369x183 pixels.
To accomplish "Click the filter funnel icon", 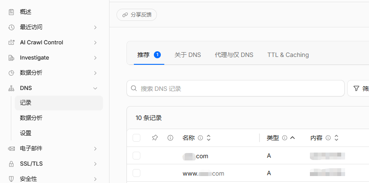I will pyautogui.click(x=356, y=88).
